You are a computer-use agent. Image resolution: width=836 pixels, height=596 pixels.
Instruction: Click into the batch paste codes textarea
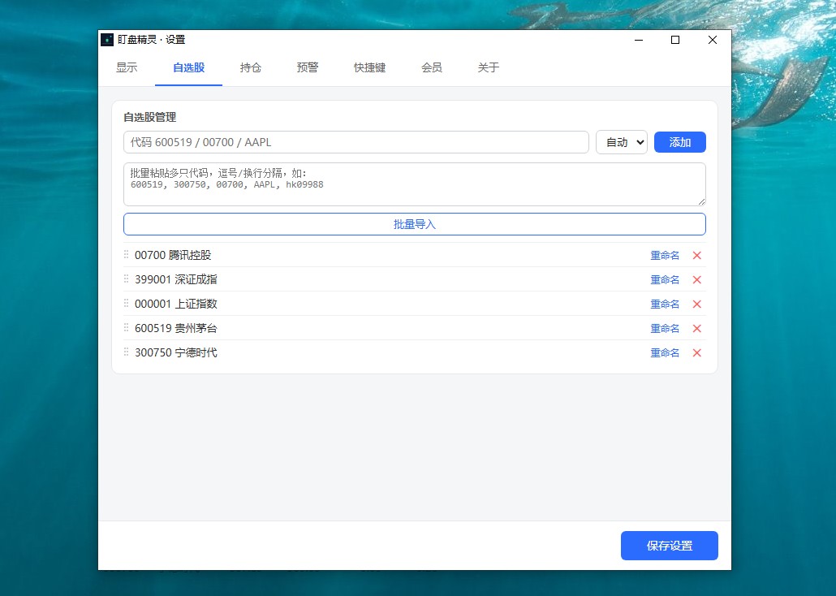[x=414, y=184]
